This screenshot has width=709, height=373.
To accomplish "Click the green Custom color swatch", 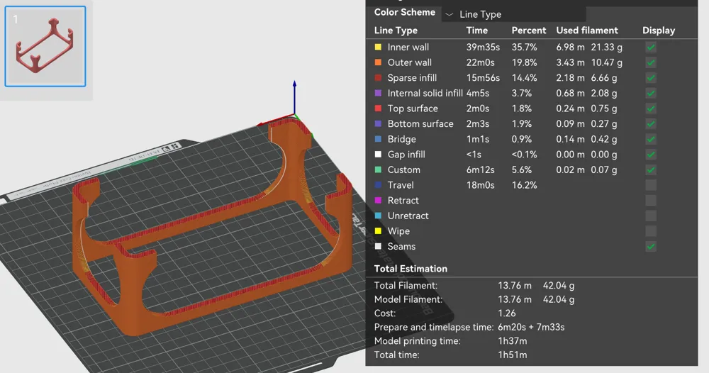I will (378, 169).
